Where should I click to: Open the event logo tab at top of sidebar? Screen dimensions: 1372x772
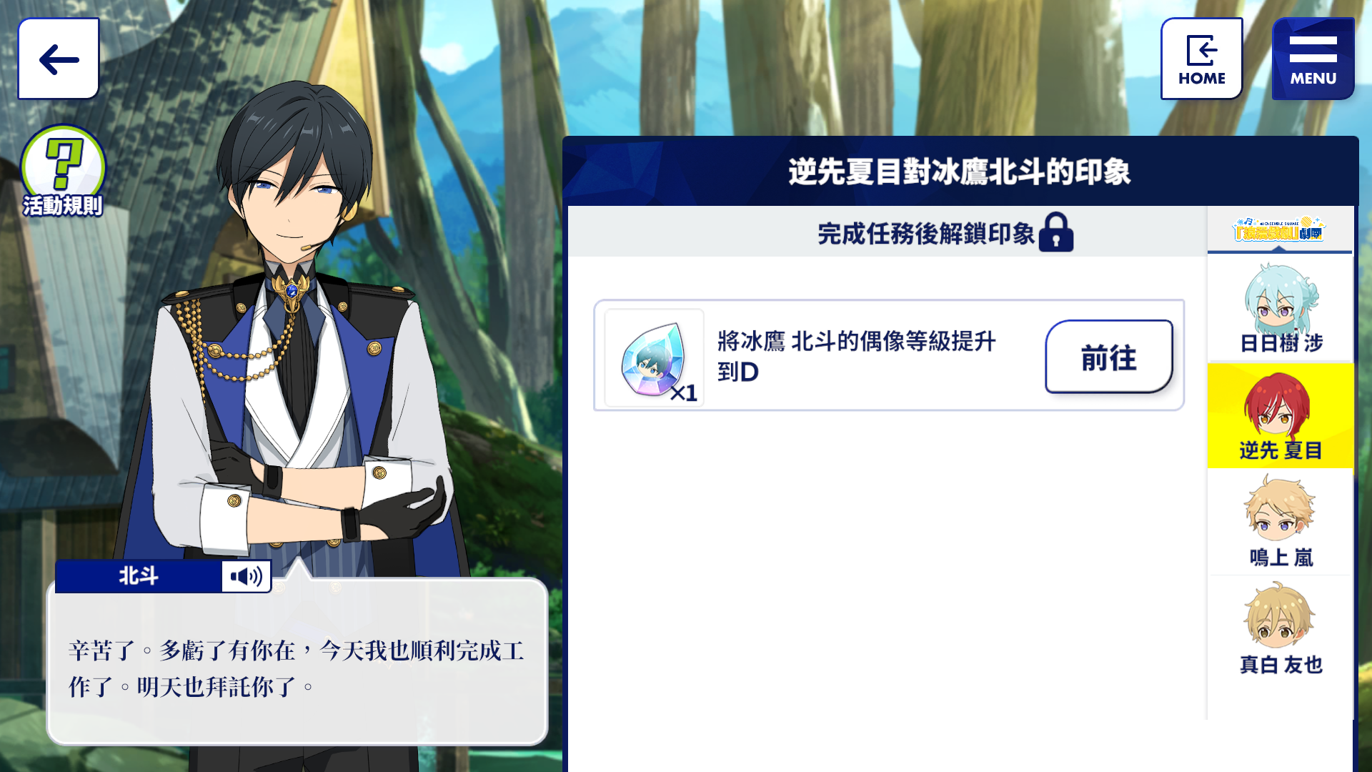(1279, 229)
